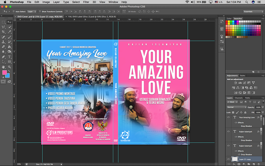This screenshot has width=265, height=166.
Task: Open the Normal blend mode dropdown
Action: point(237,107)
